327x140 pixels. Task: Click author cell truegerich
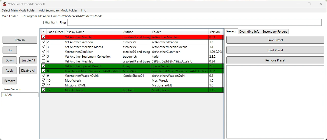click(x=136, y=56)
